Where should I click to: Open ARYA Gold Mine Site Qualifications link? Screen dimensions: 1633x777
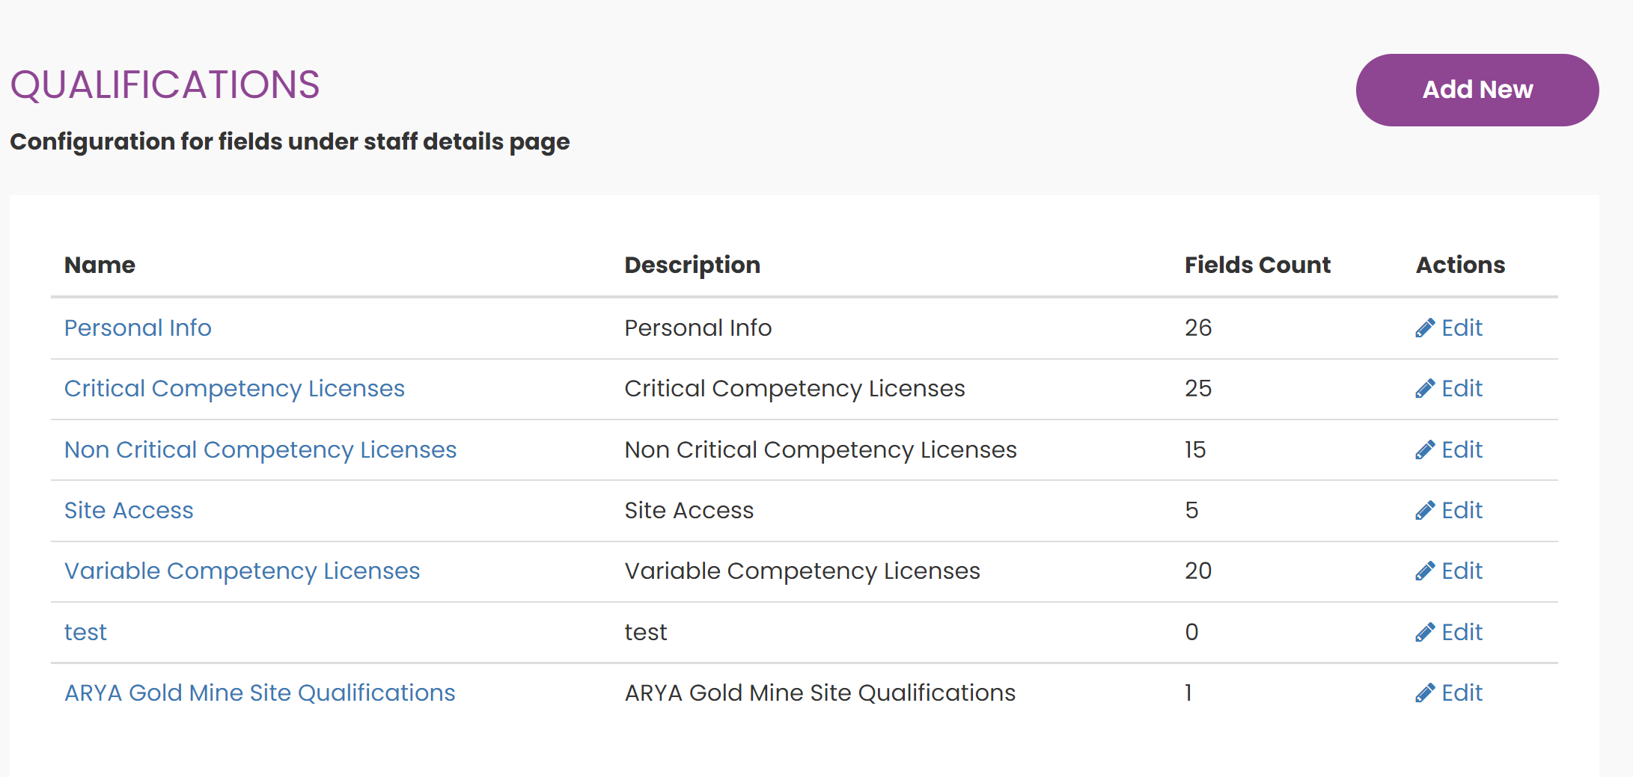tap(259, 692)
